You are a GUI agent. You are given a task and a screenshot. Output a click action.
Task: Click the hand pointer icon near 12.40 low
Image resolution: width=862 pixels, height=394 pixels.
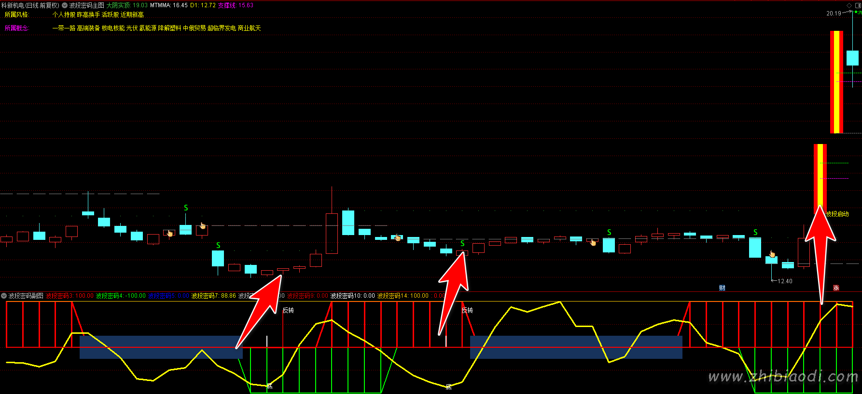[772, 254]
